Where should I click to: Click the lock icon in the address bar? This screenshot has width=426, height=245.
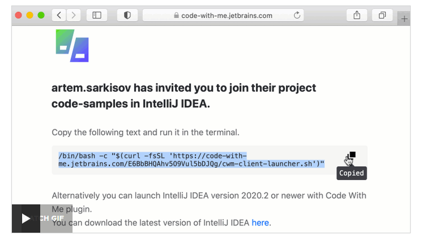point(176,15)
